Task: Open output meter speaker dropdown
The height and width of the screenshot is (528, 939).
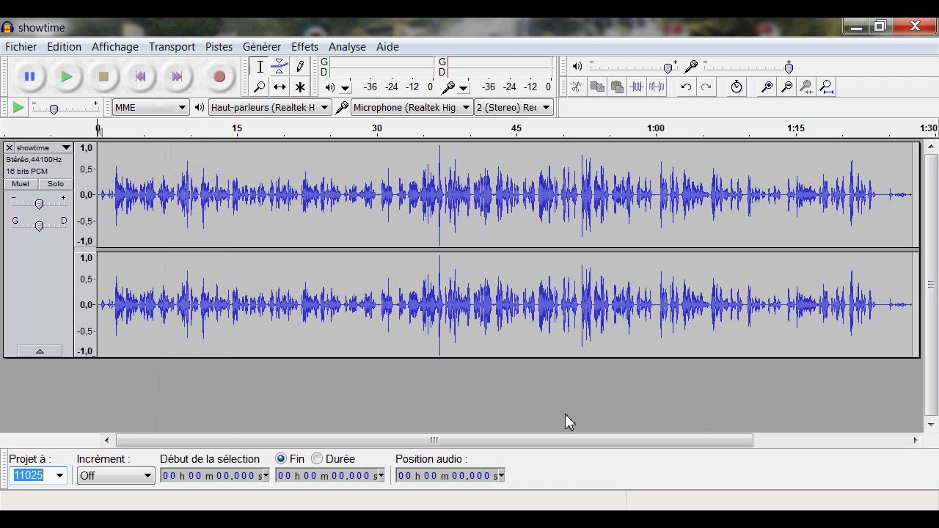Action: point(345,88)
